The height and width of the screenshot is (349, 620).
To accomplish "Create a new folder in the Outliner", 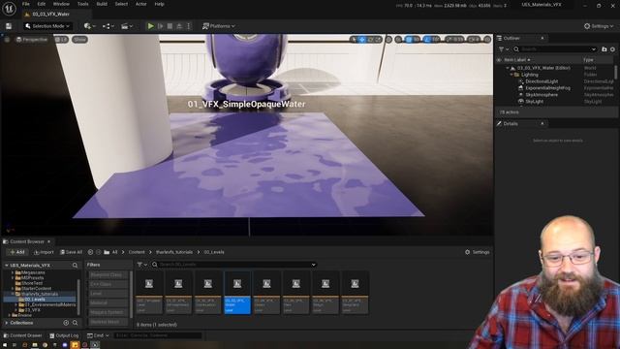I will (x=604, y=49).
